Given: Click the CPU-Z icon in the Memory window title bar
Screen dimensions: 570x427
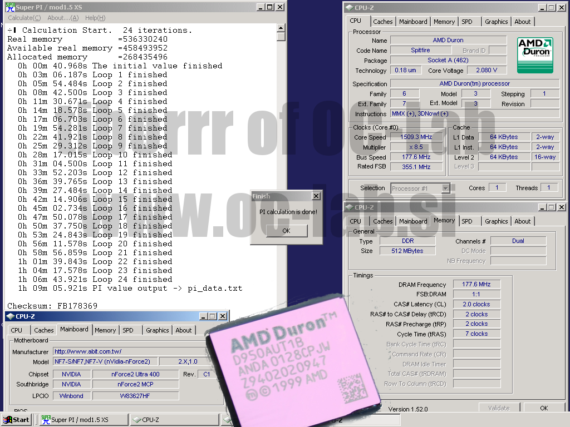Looking at the screenshot, I should click(x=350, y=207).
